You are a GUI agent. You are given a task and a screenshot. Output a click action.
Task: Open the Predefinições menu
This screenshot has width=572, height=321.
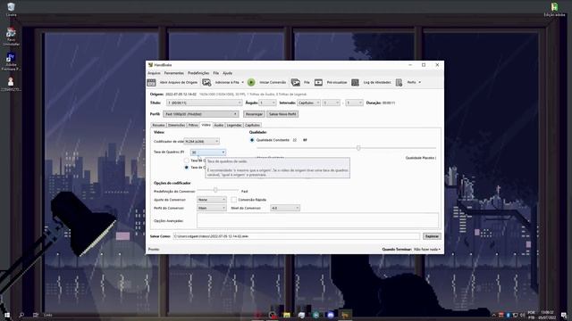198,73
